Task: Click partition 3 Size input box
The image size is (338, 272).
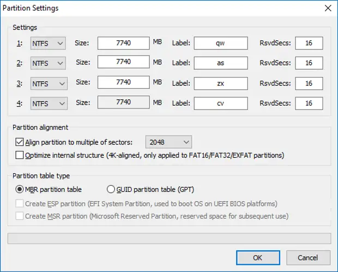Action: tap(123, 83)
